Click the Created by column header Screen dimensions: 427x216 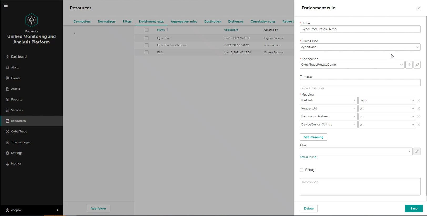click(x=271, y=30)
